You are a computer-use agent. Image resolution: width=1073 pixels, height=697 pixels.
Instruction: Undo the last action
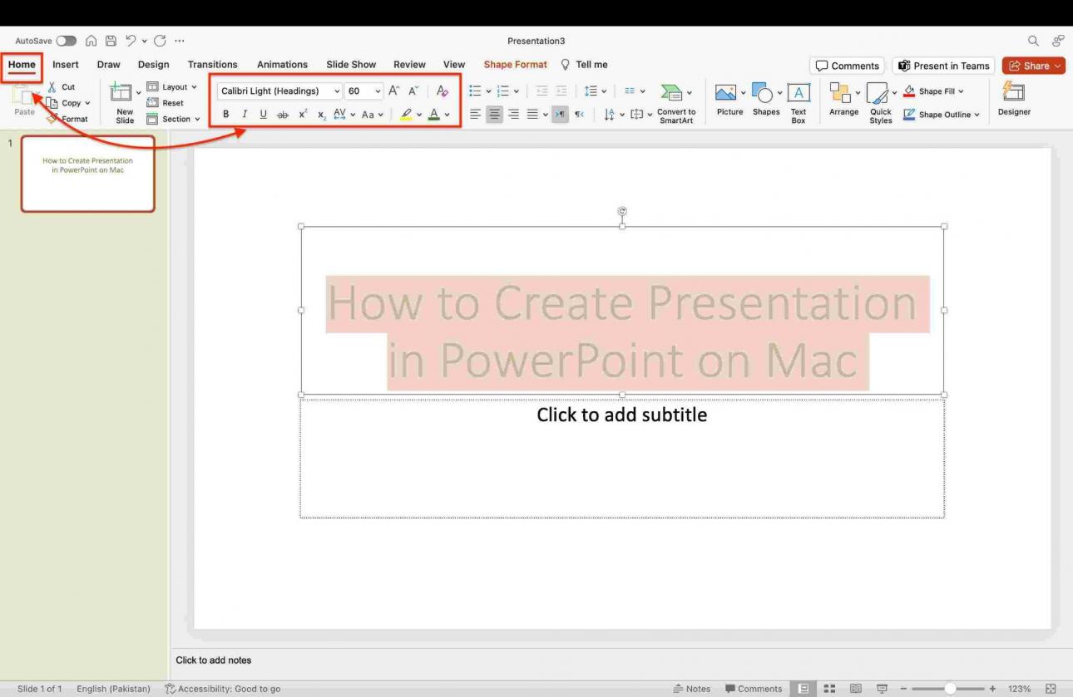[130, 40]
